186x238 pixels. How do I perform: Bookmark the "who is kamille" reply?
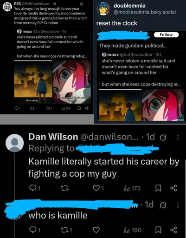[x=158, y=230]
